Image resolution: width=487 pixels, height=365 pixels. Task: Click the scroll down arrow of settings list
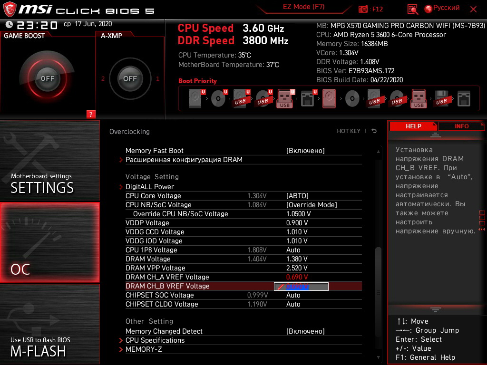click(378, 357)
